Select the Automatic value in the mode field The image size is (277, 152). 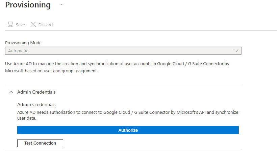(18, 51)
